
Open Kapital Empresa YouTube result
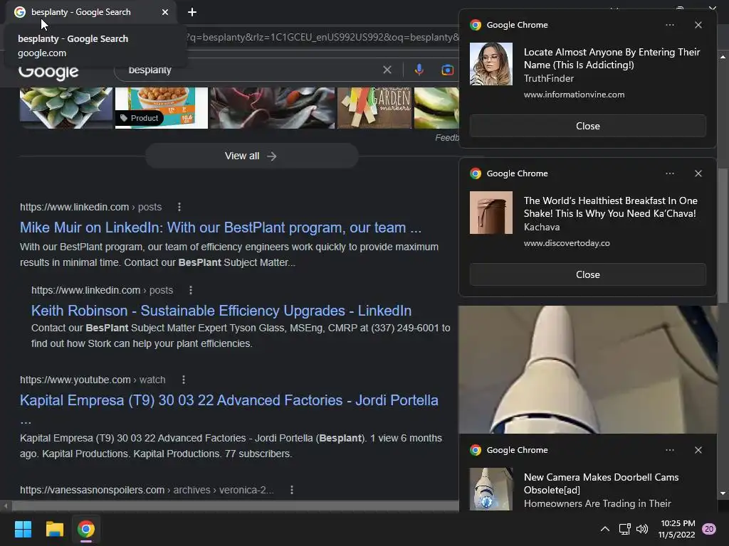click(229, 400)
